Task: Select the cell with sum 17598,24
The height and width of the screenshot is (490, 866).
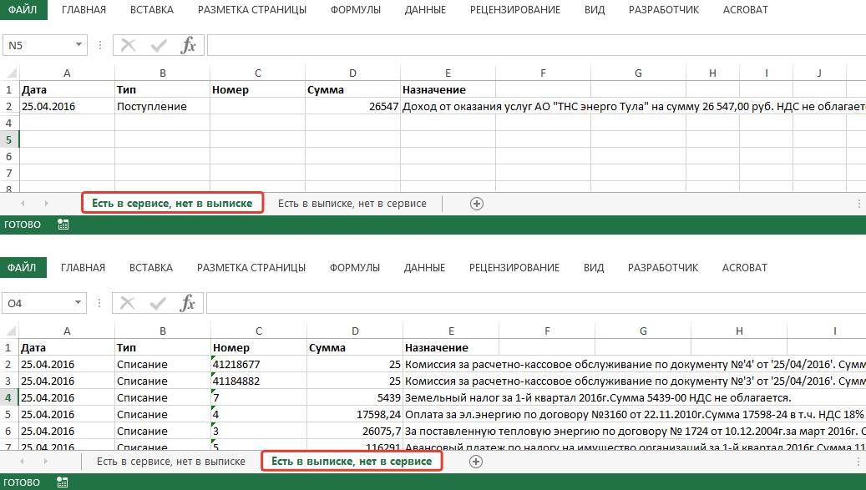Action: (x=355, y=414)
